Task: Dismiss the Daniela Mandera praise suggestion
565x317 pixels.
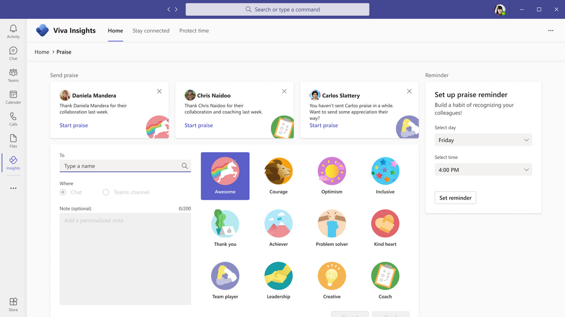Action: [x=159, y=91]
